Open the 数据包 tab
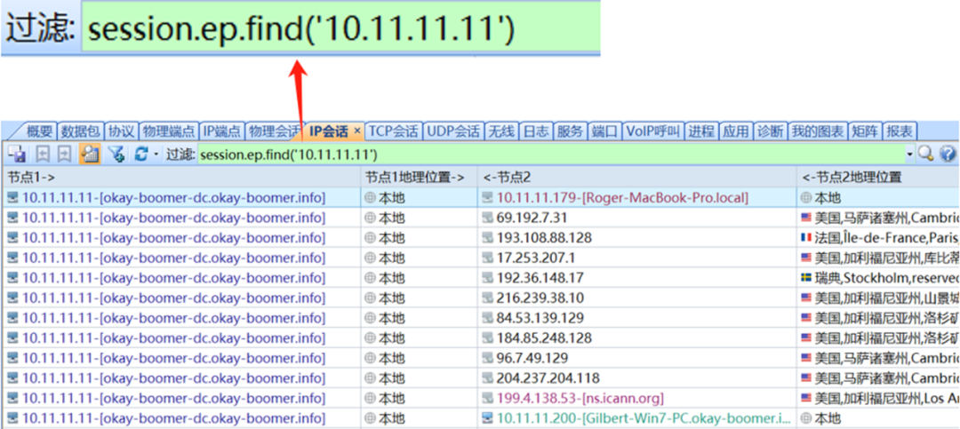This screenshot has width=960, height=429. point(81,131)
